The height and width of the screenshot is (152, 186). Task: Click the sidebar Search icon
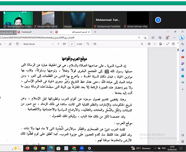tap(183, 44)
